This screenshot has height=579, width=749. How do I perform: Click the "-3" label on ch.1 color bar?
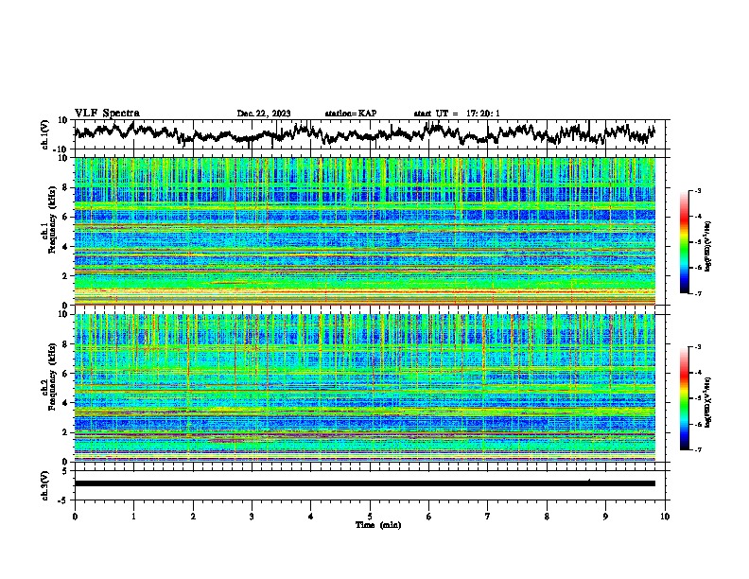(697, 190)
